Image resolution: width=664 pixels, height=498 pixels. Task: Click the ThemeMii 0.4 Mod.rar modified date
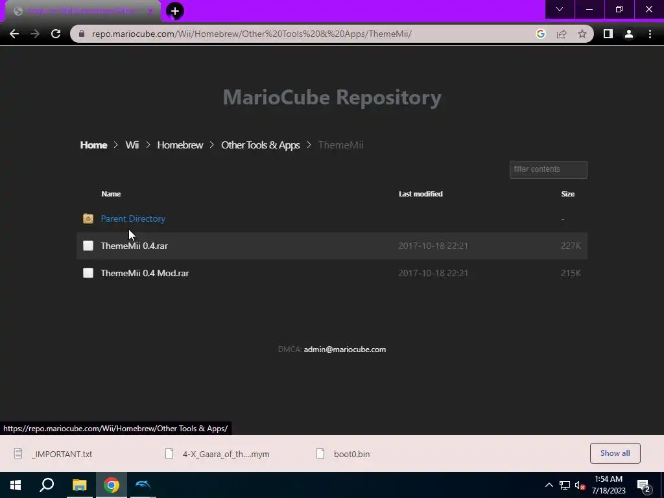433,273
